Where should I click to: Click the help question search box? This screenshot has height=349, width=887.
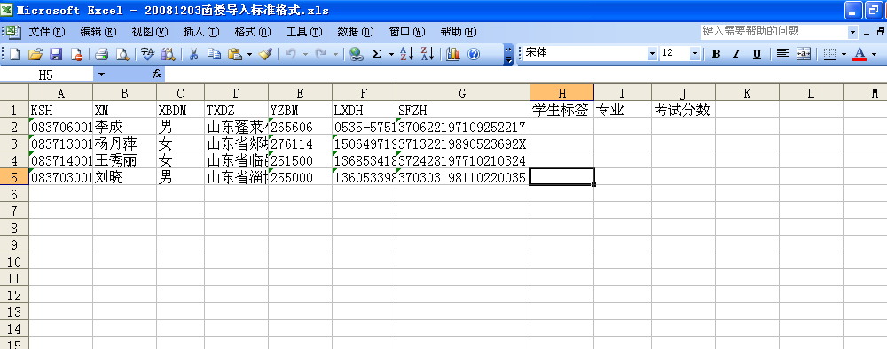tap(773, 32)
